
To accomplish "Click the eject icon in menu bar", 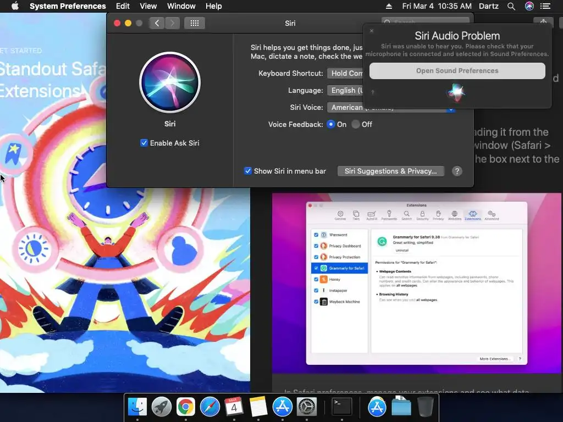I will pos(389,6).
